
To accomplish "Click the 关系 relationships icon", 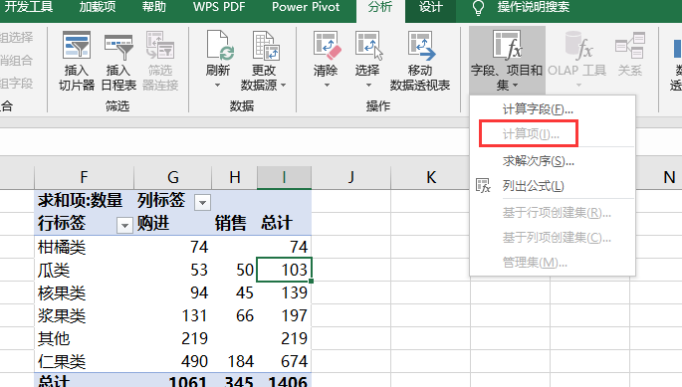I will click(x=630, y=45).
